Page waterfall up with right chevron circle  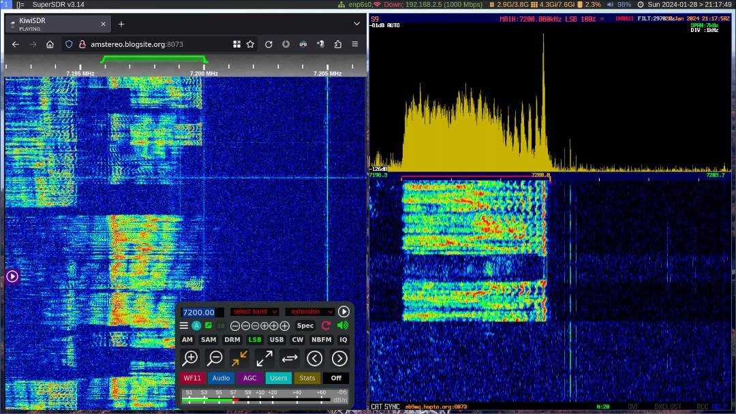(339, 358)
